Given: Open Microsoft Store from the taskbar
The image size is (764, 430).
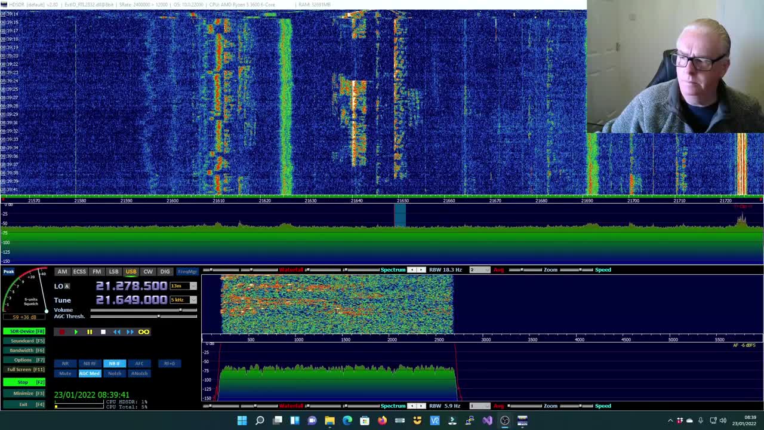Looking at the screenshot, I should point(365,420).
